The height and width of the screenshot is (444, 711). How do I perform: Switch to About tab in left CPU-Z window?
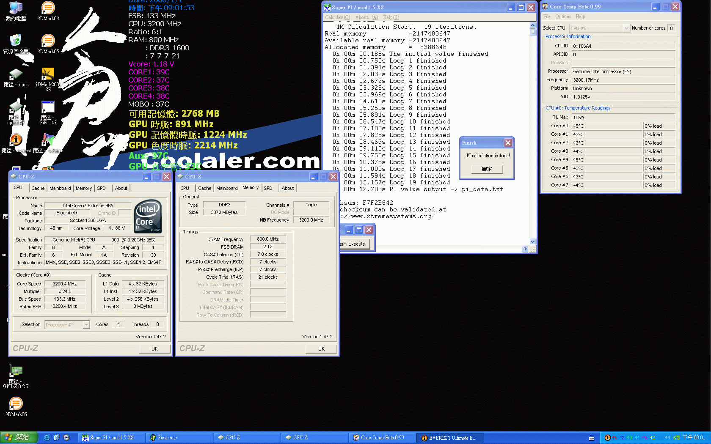(x=121, y=188)
